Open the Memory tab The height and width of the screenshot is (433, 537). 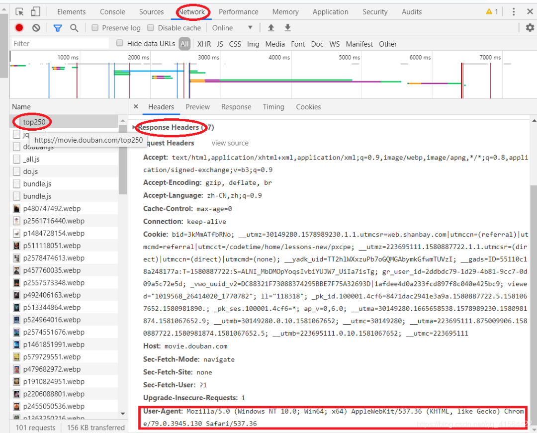285,11
